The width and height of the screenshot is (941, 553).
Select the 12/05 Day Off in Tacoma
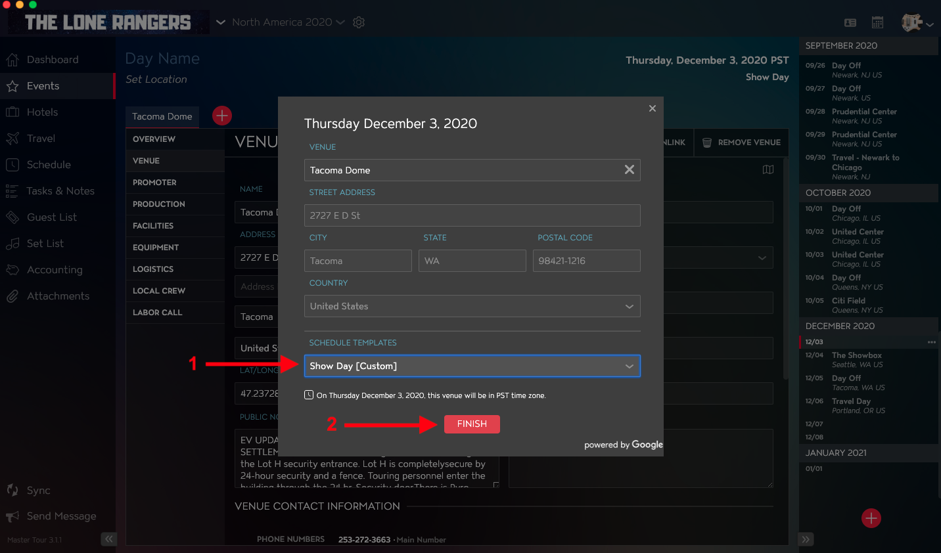(x=867, y=383)
